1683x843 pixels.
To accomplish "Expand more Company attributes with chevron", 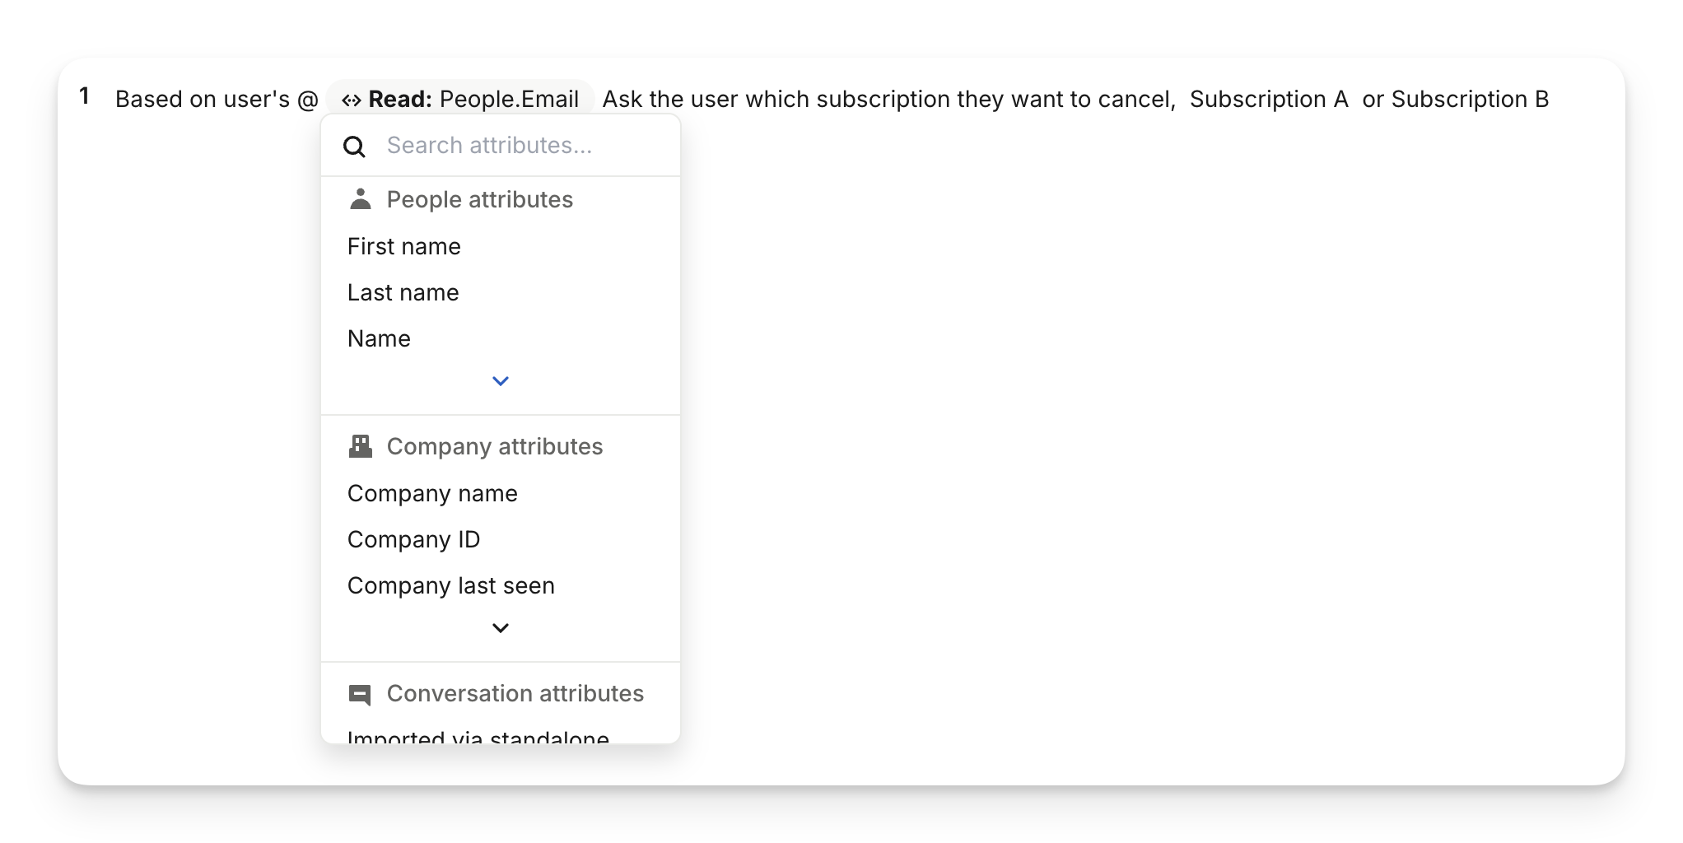I will tap(500, 628).
